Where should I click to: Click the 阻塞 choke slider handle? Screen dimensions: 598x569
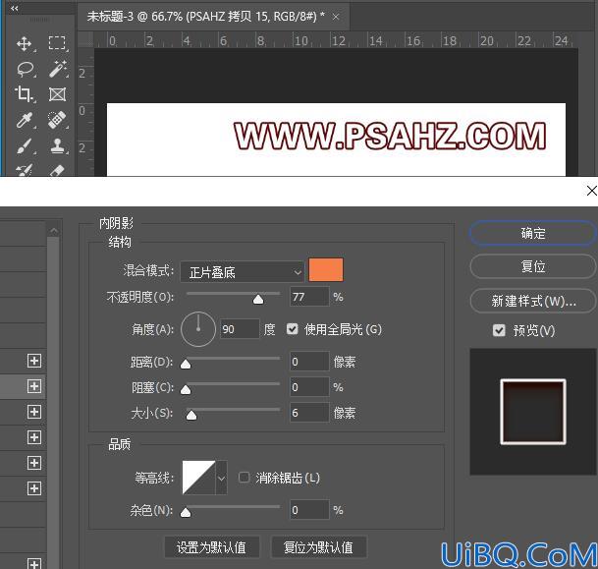pyautogui.click(x=186, y=389)
